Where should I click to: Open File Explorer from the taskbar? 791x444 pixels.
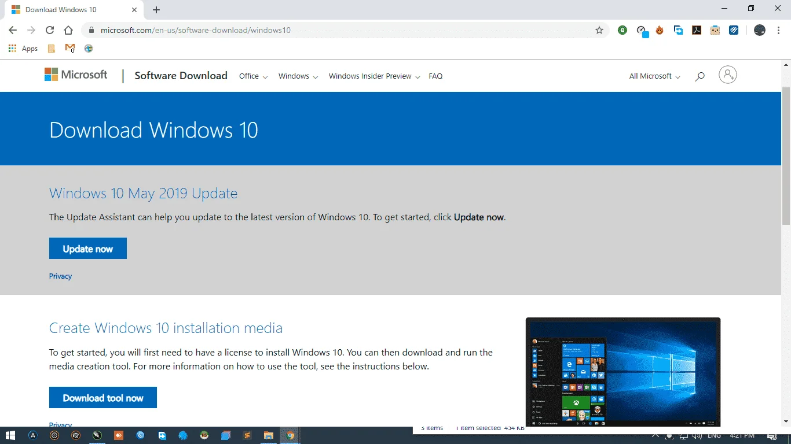pyautogui.click(x=268, y=435)
